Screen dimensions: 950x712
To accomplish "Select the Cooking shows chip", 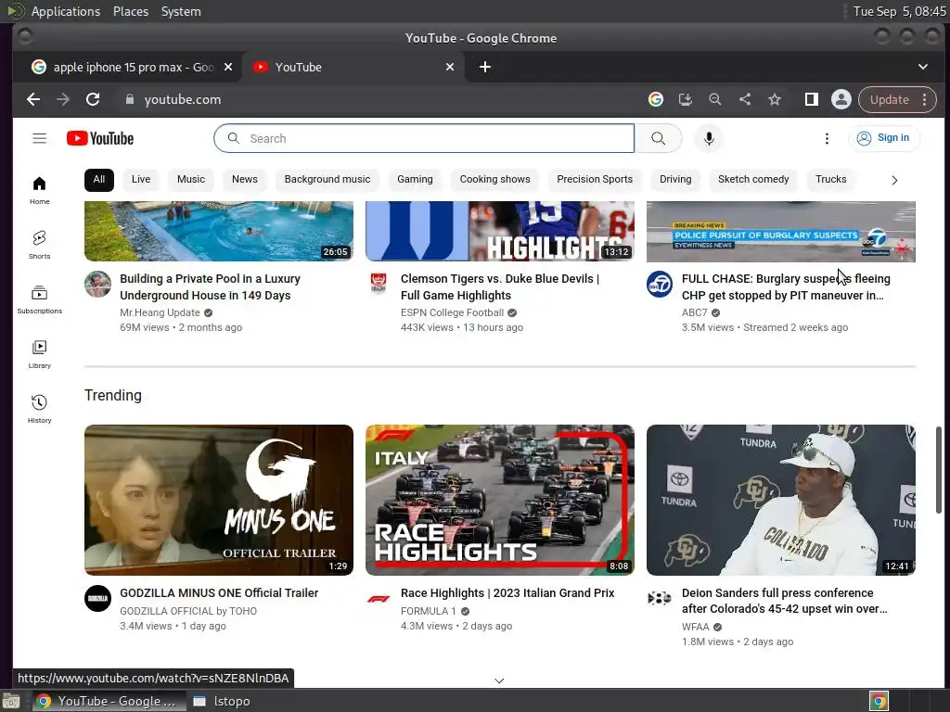I will click(495, 179).
